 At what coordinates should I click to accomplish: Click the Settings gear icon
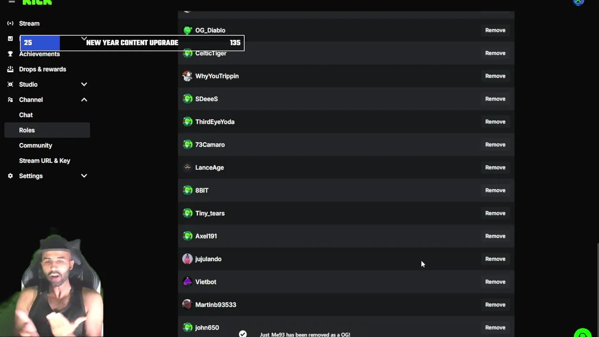[10, 176]
